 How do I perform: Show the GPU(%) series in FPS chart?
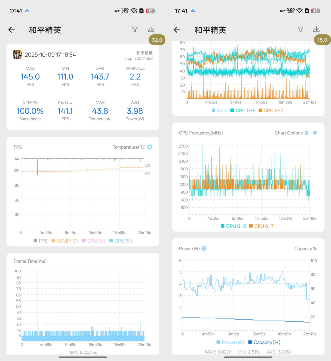coord(120,241)
